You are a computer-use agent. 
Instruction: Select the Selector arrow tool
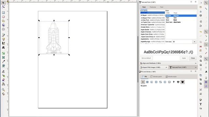pos(3,3)
